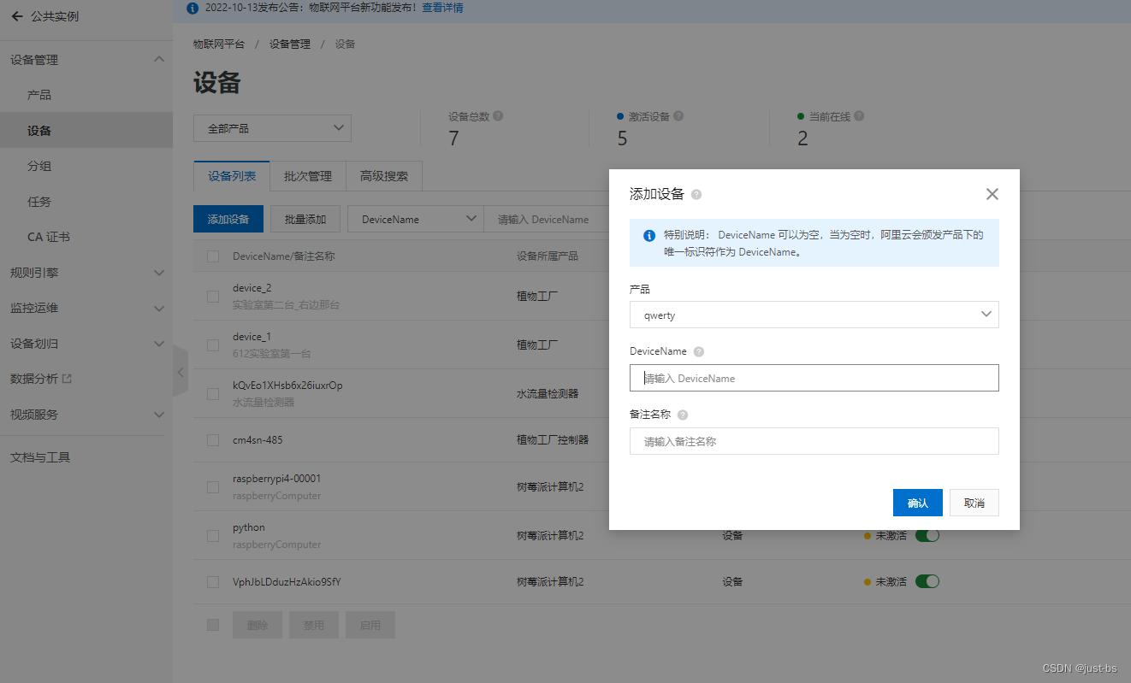Screen dimensions: 1131x683
Task: Click 确认 to confirm adding device
Action: point(918,503)
